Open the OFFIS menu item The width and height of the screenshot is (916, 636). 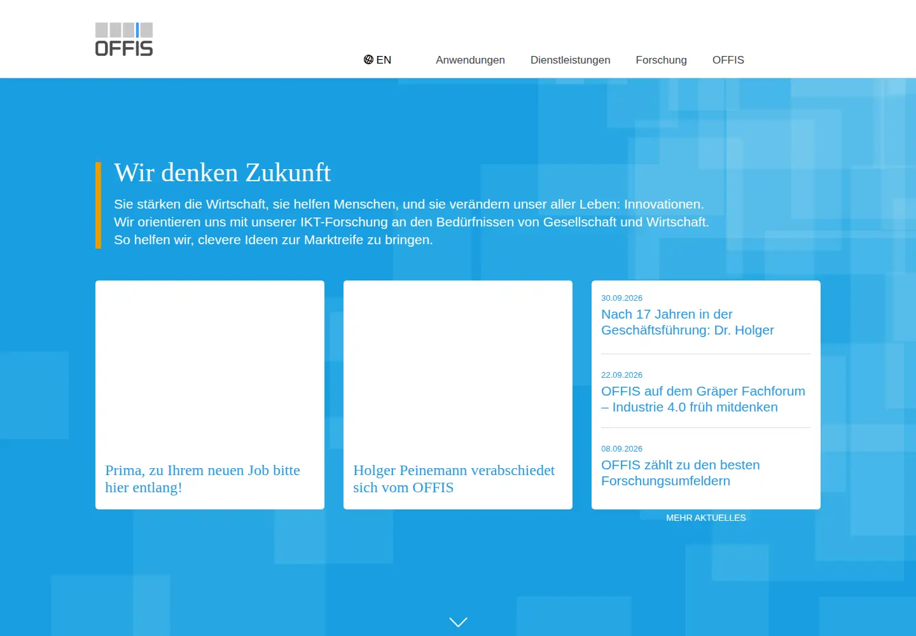(x=728, y=60)
